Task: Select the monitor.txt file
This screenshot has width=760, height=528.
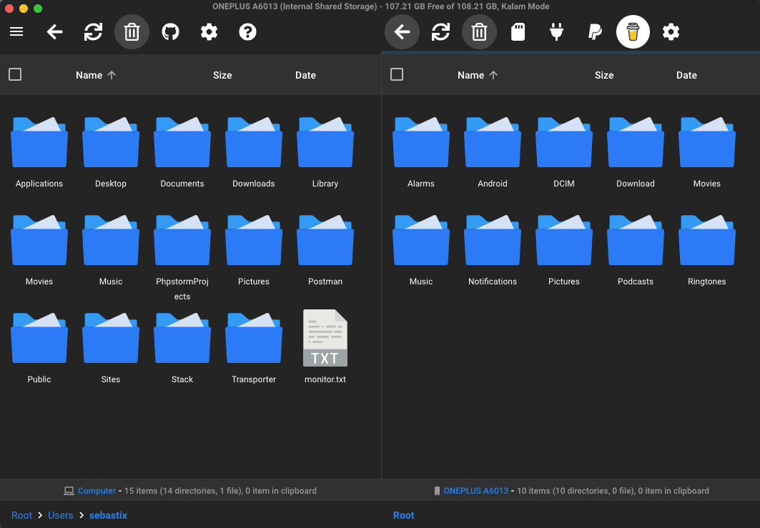Action: (325, 347)
